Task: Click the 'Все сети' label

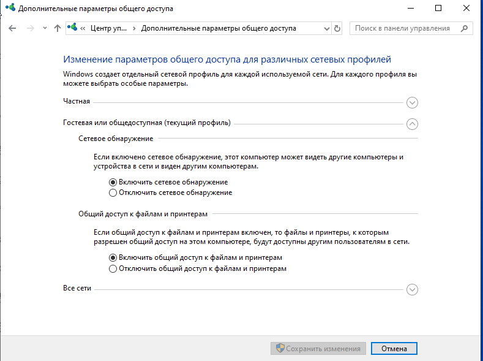Action: coord(77,288)
